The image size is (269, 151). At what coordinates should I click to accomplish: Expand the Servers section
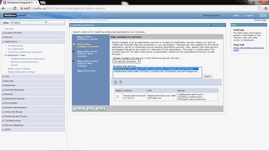click(3, 37)
